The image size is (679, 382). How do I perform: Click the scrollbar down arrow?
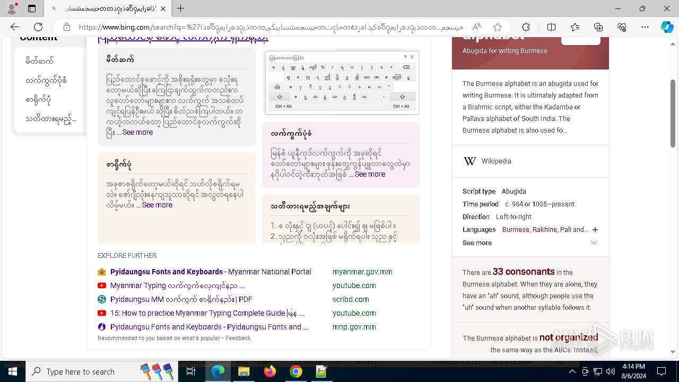[x=673, y=352]
